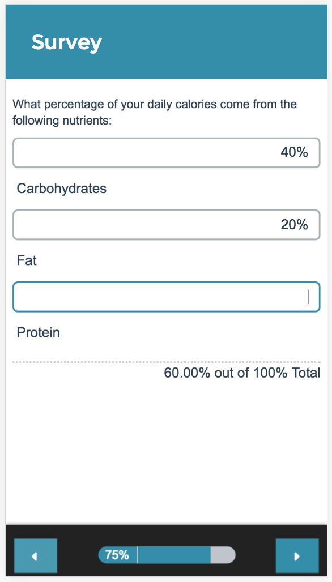Click the daily calories question text
332x582 pixels.
[x=155, y=112]
